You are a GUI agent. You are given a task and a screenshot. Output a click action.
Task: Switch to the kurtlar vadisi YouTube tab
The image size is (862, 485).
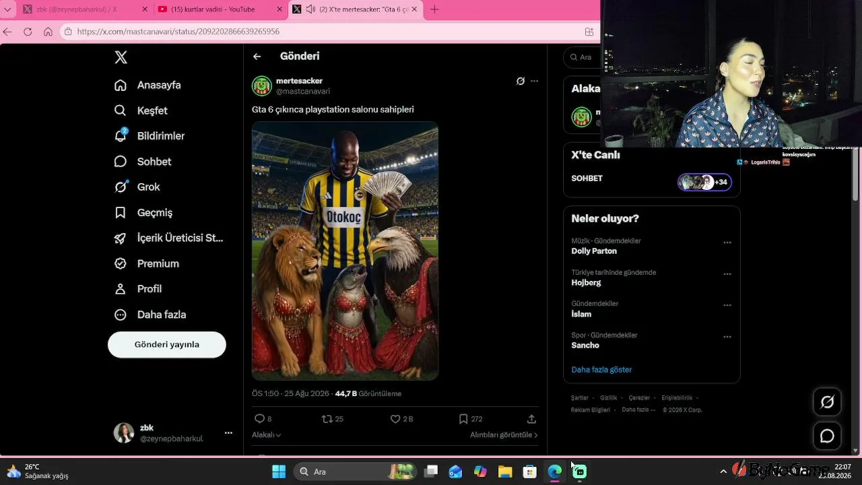click(220, 9)
